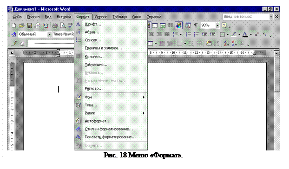Viewport: 289px width, 169px height.
Task: Open the highlight color dropdown arrow
Action: [239, 34]
